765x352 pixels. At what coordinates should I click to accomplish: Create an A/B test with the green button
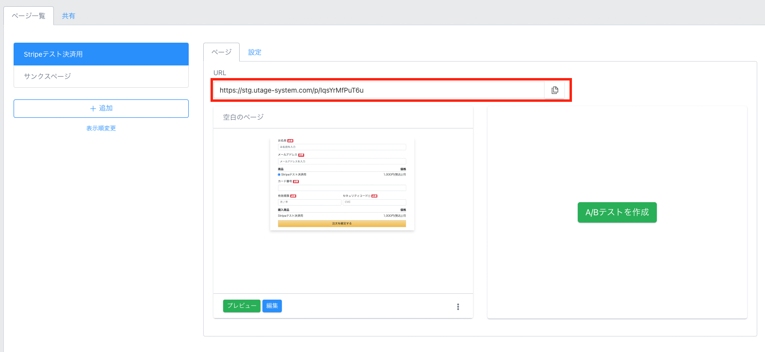[617, 212]
